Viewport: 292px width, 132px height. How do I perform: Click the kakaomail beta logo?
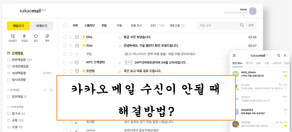pos(33,11)
